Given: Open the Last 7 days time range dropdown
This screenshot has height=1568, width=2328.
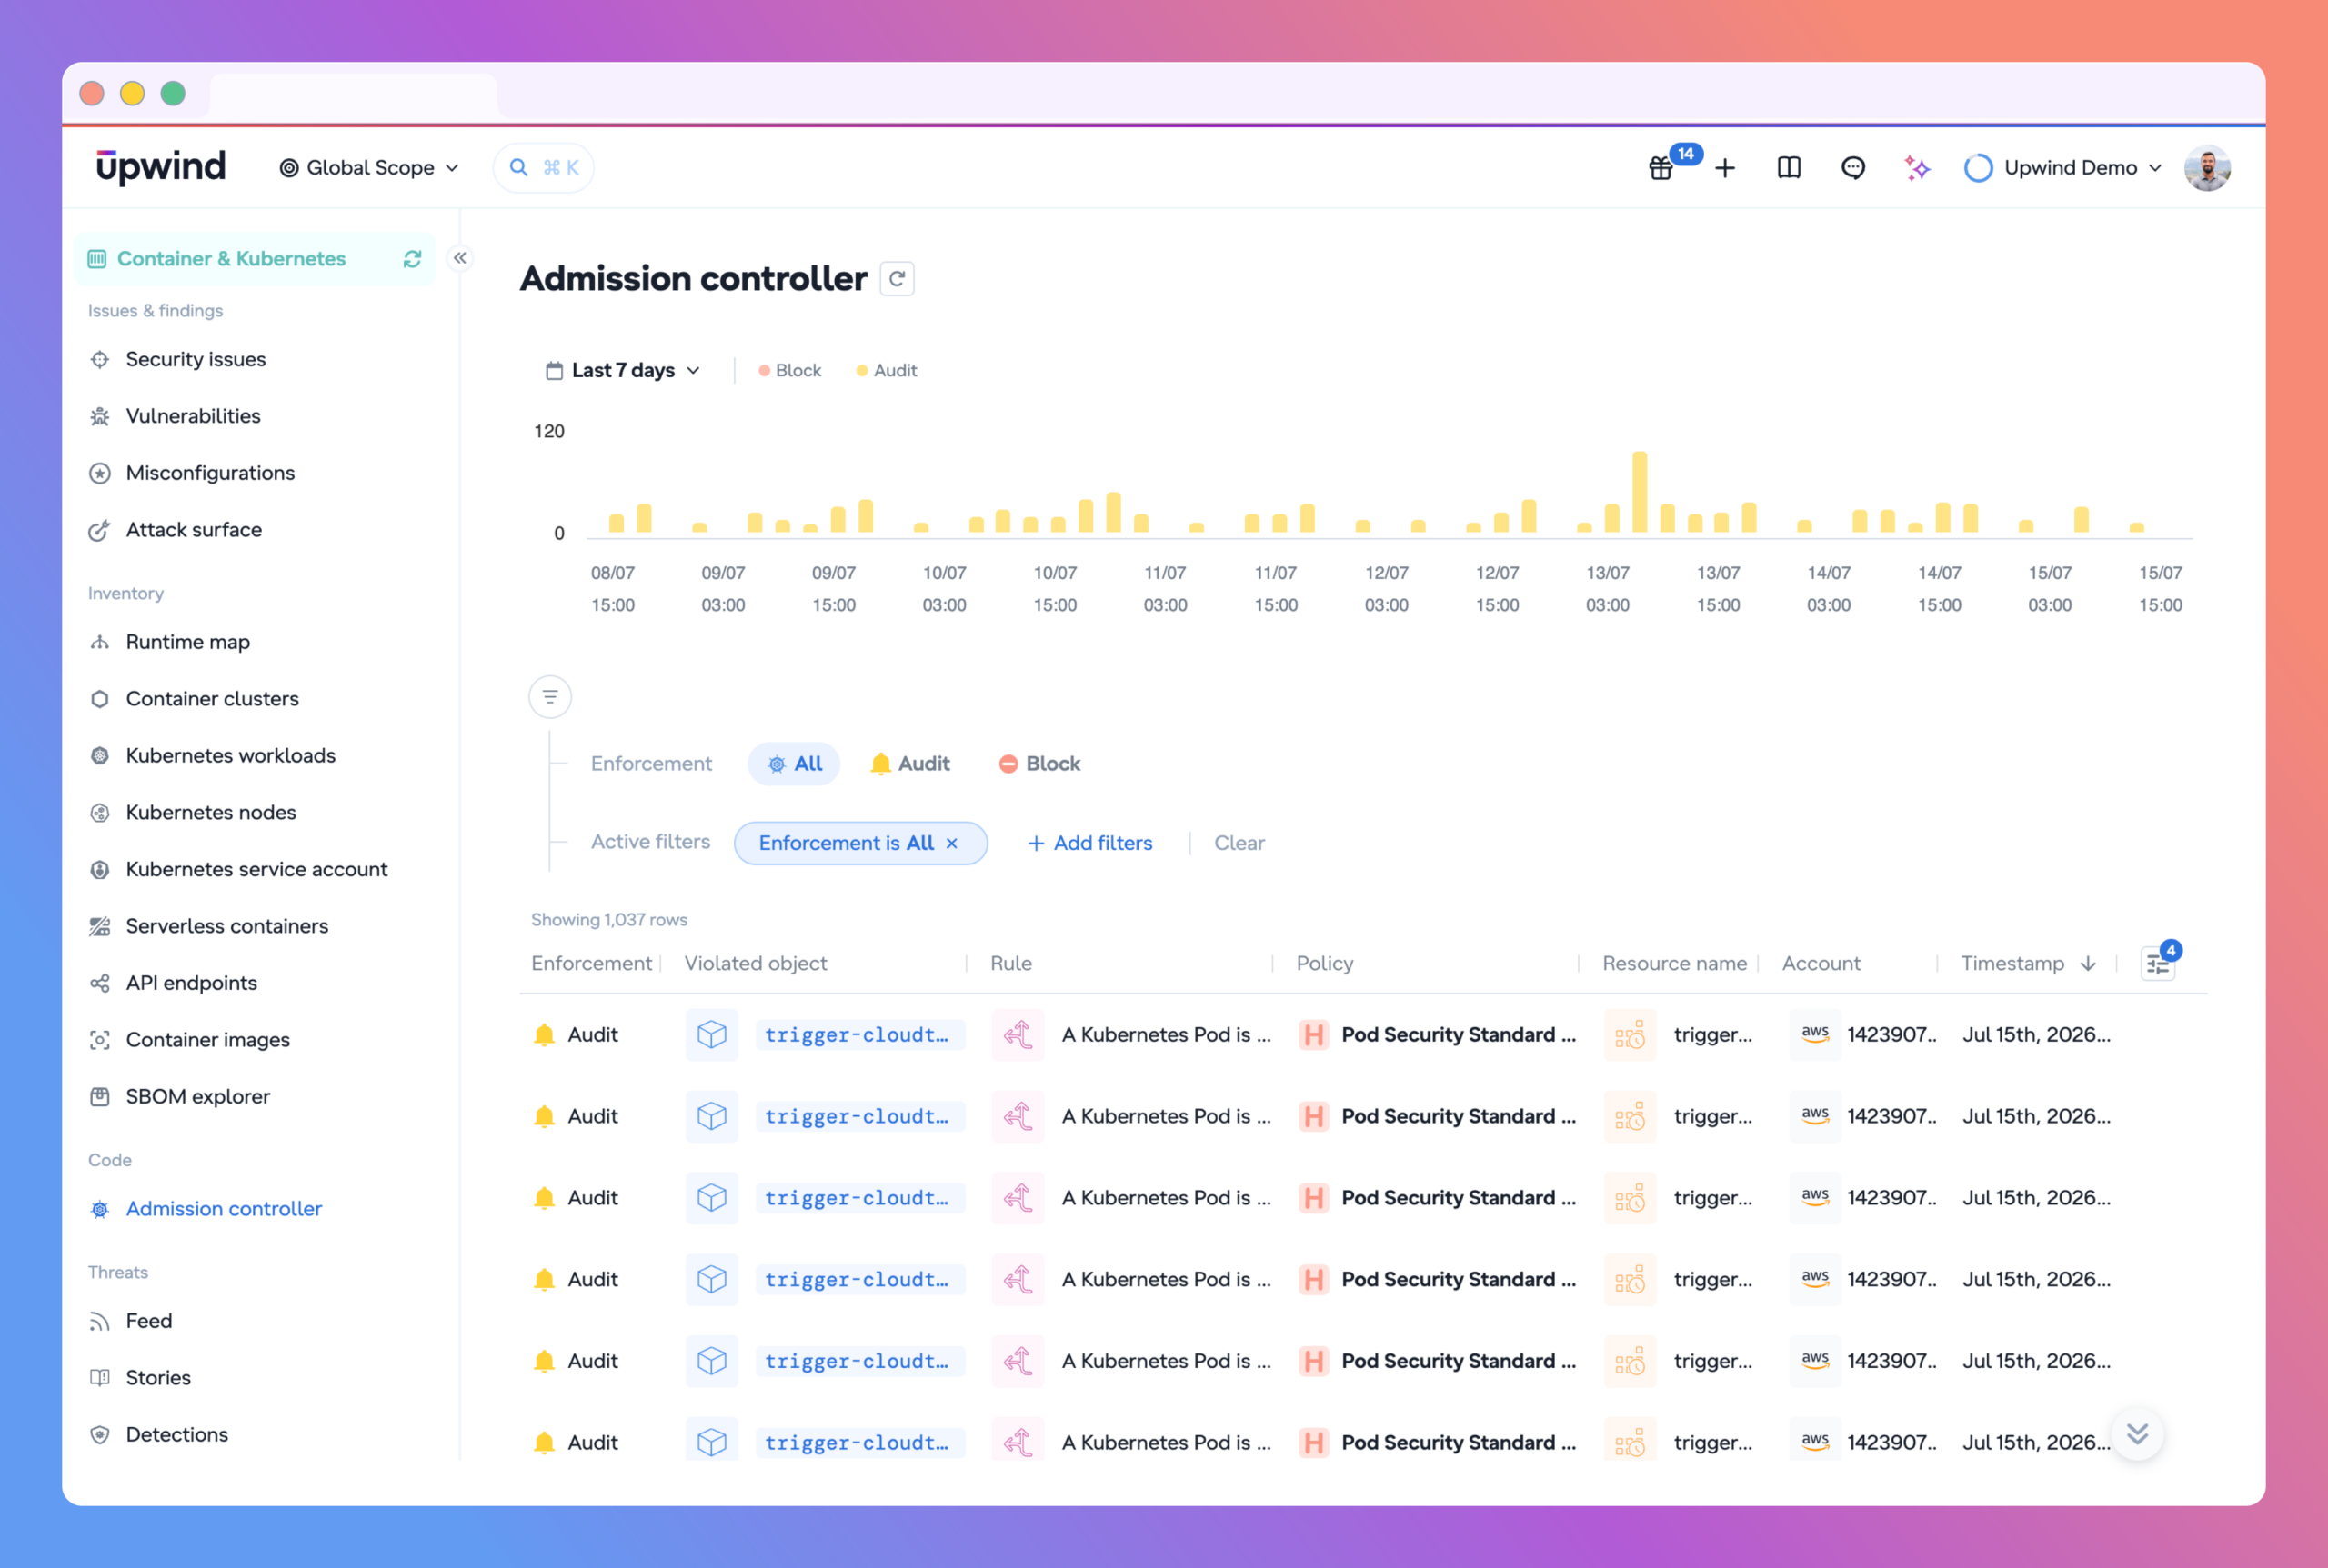Looking at the screenshot, I should (x=622, y=370).
